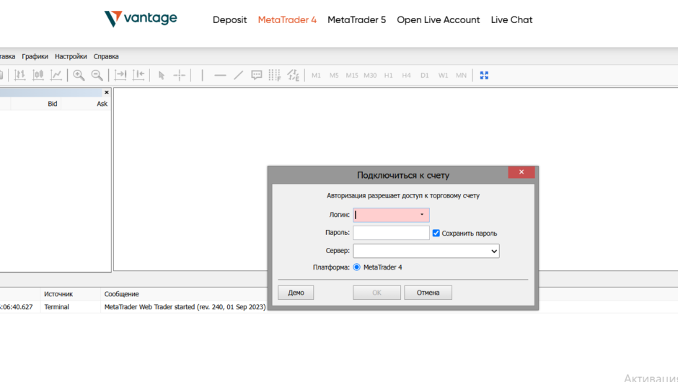Screen dimensions: 678x382
Task: Open the Справка menu
Action: pos(106,56)
